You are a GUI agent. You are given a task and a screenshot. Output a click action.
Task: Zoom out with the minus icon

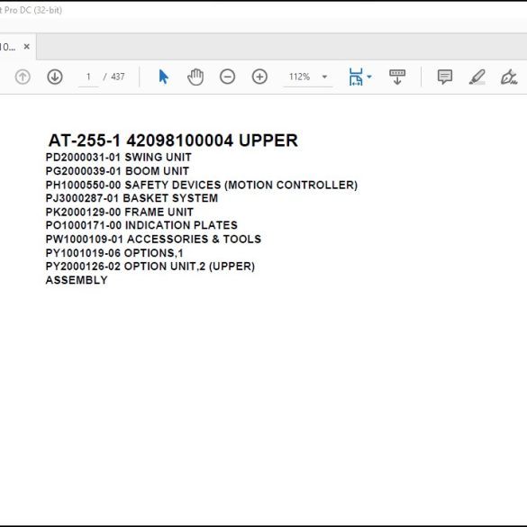tap(228, 77)
